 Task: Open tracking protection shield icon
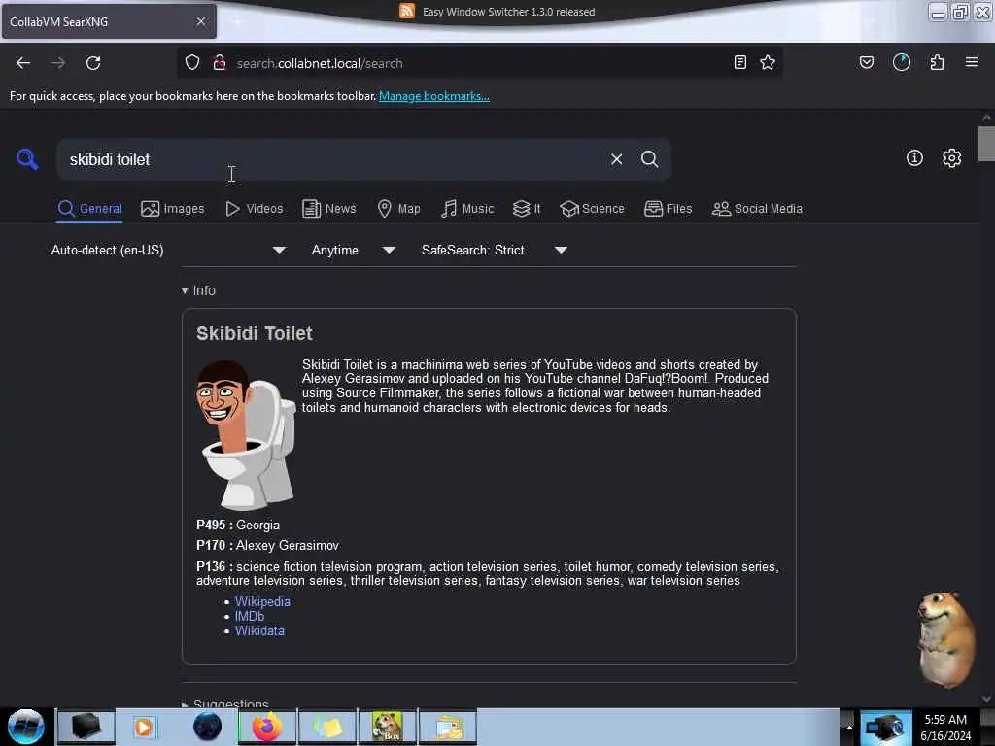192,62
